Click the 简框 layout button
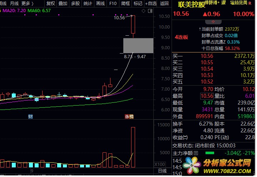257x177 pixels. [125, 3]
